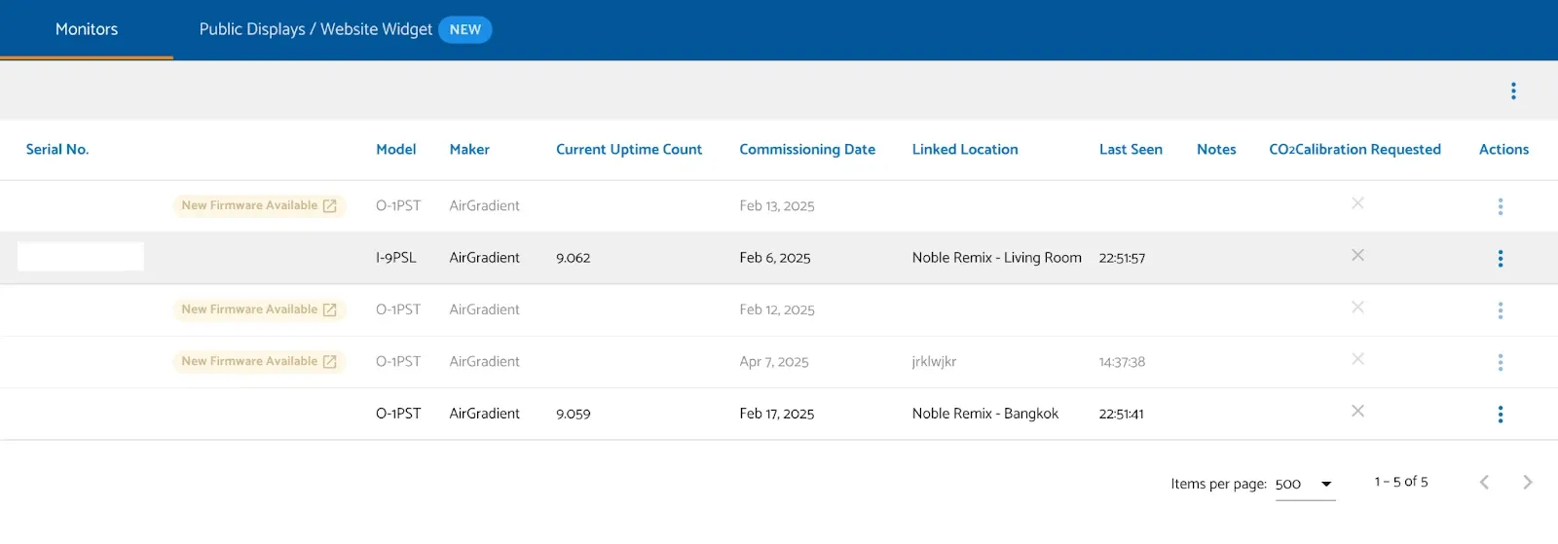The image size is (1558, 544).
Task: Switch to the Monitors tab
Action: 87,29
